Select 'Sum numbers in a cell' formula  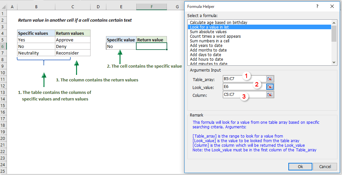pyautogui.click(x=259, y=41)
